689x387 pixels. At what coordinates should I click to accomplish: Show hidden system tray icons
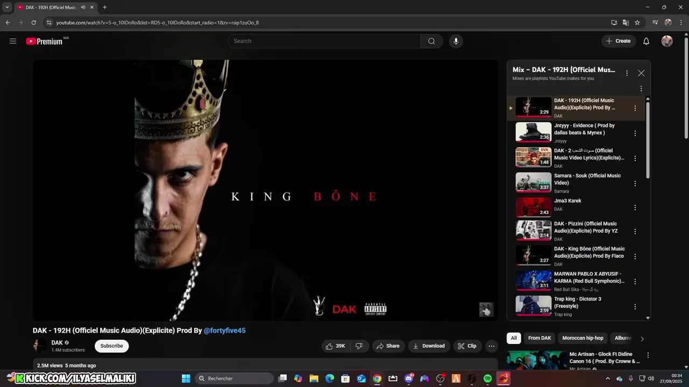click(608, 378)
